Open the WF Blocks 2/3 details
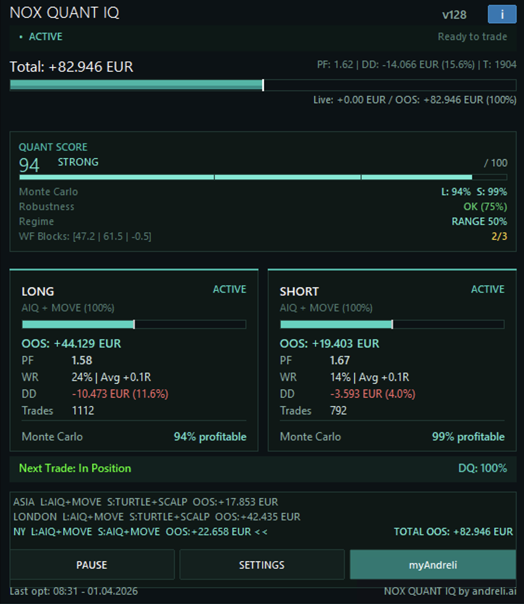 tap(499, 236)
